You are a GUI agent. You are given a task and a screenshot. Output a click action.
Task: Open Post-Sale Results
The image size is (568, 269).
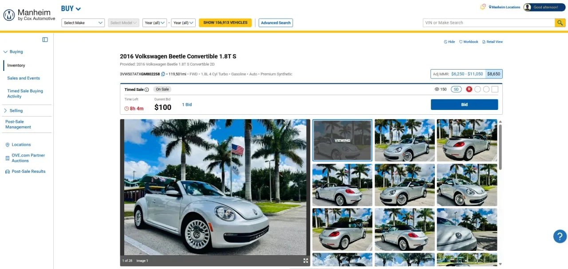coord(28,171)
